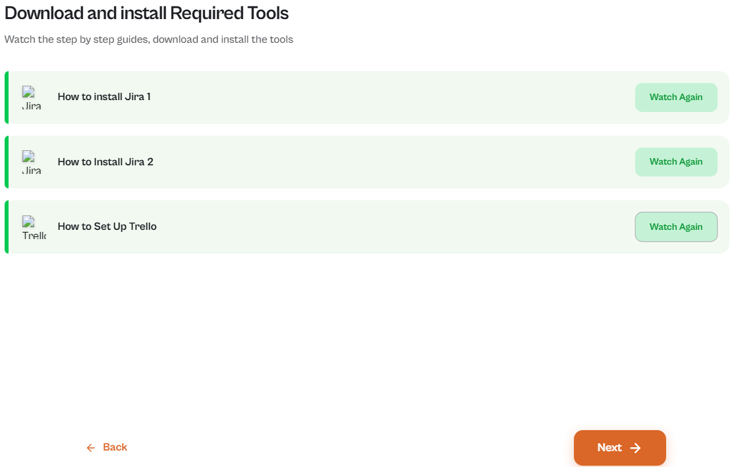Screen dimensions: 734x467
Task: Click the green completion bar on the Jira 1 card
Action: 7,97
